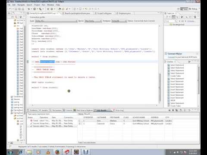Viewport: 207px width, 155px height.
Task: Switch to the Debug perspective
Action: 193,9
